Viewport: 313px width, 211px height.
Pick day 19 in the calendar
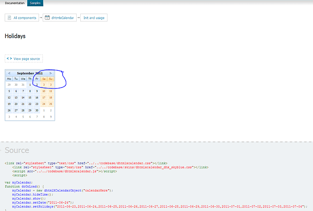point(9,104)
